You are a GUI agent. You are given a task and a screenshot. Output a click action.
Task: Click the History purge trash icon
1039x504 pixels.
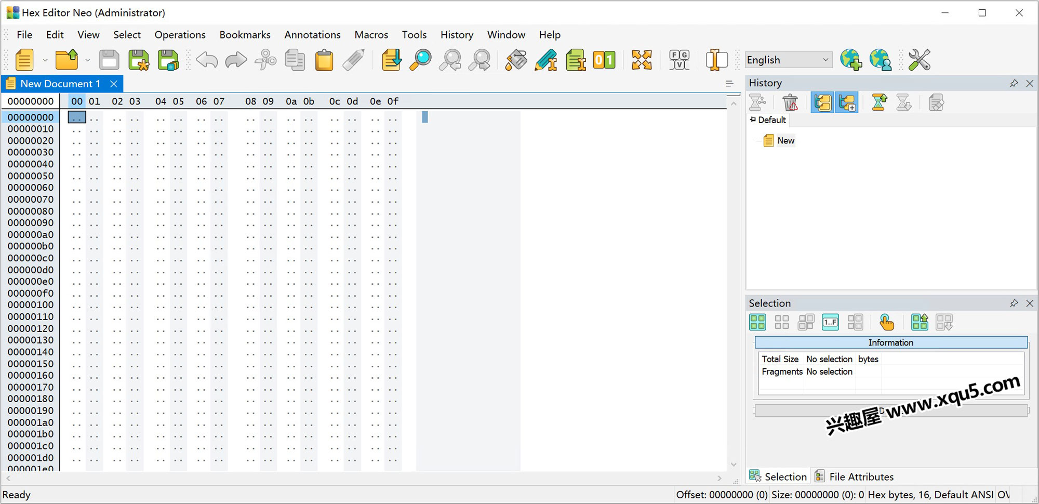pos(790,103)
